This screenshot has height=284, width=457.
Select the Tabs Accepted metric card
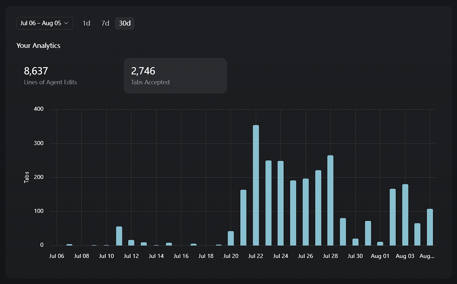click(x=175, y=76)
